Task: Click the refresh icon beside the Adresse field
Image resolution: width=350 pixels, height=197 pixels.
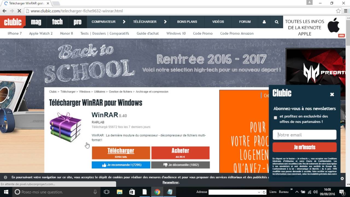Action: point(264,192)
